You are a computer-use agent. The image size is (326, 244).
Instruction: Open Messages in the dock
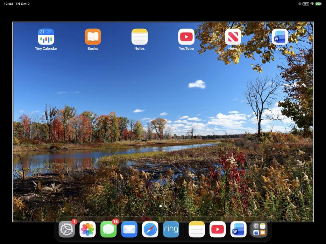pos(109,229)
